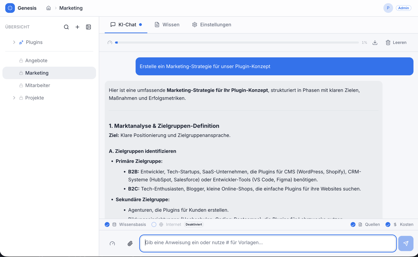Open the Einstellungen tab

pos(212,25)
